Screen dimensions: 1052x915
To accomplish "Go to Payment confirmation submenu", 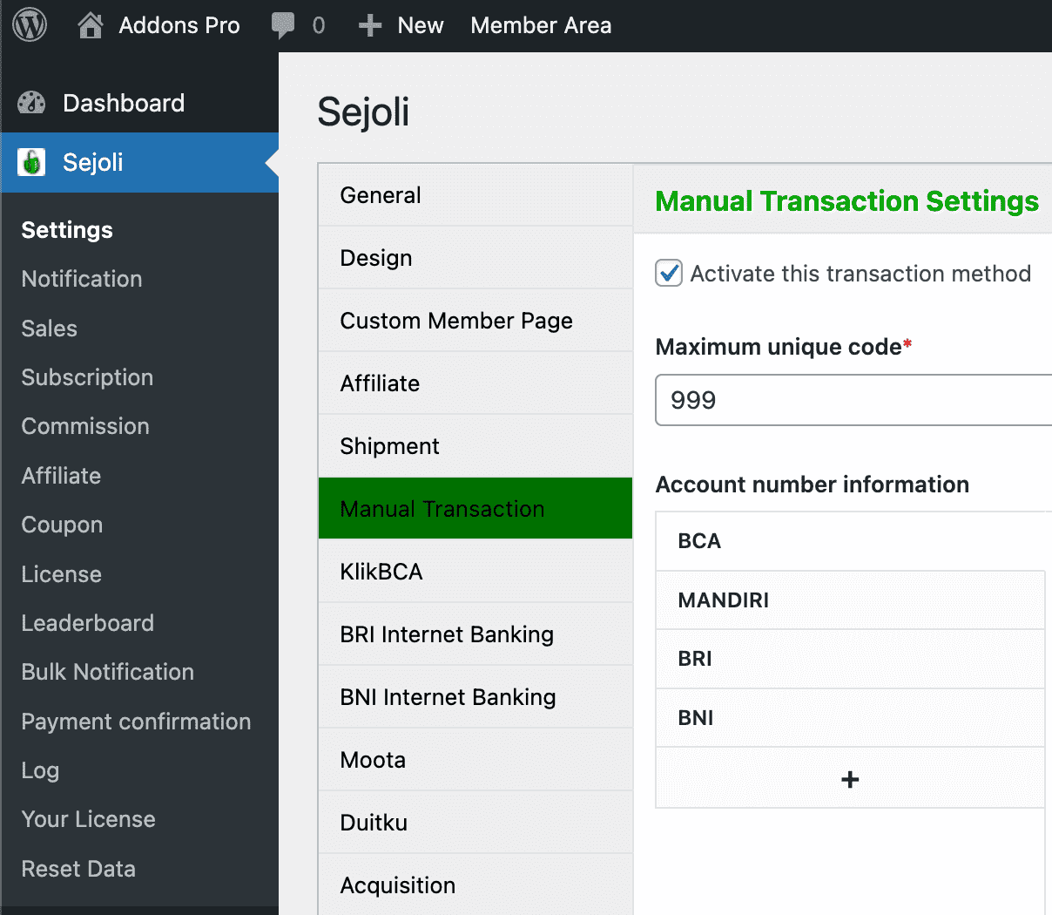I will 136,722.
